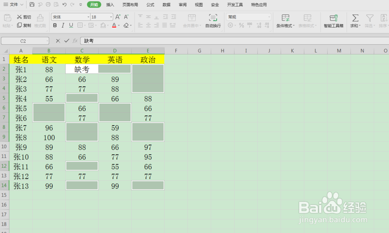Click the Paste (粘贴) clipboard icon
This screenshot has height=233, width=389.
click(x=7, y=18)
